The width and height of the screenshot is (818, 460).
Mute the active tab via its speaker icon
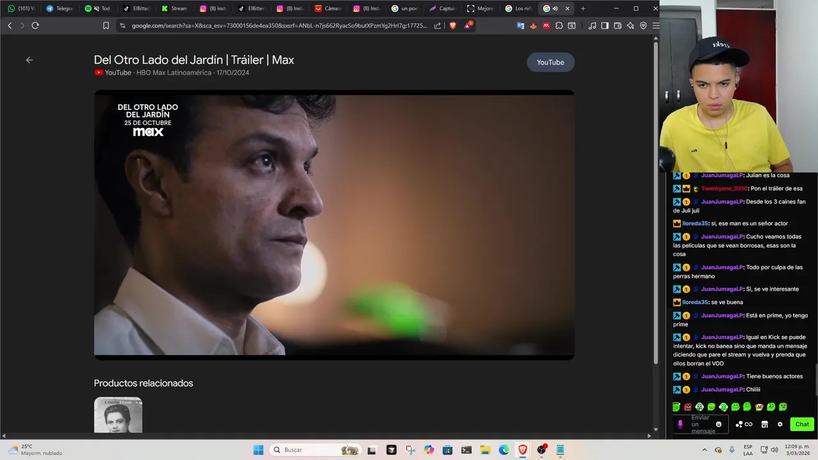[555, 8]
